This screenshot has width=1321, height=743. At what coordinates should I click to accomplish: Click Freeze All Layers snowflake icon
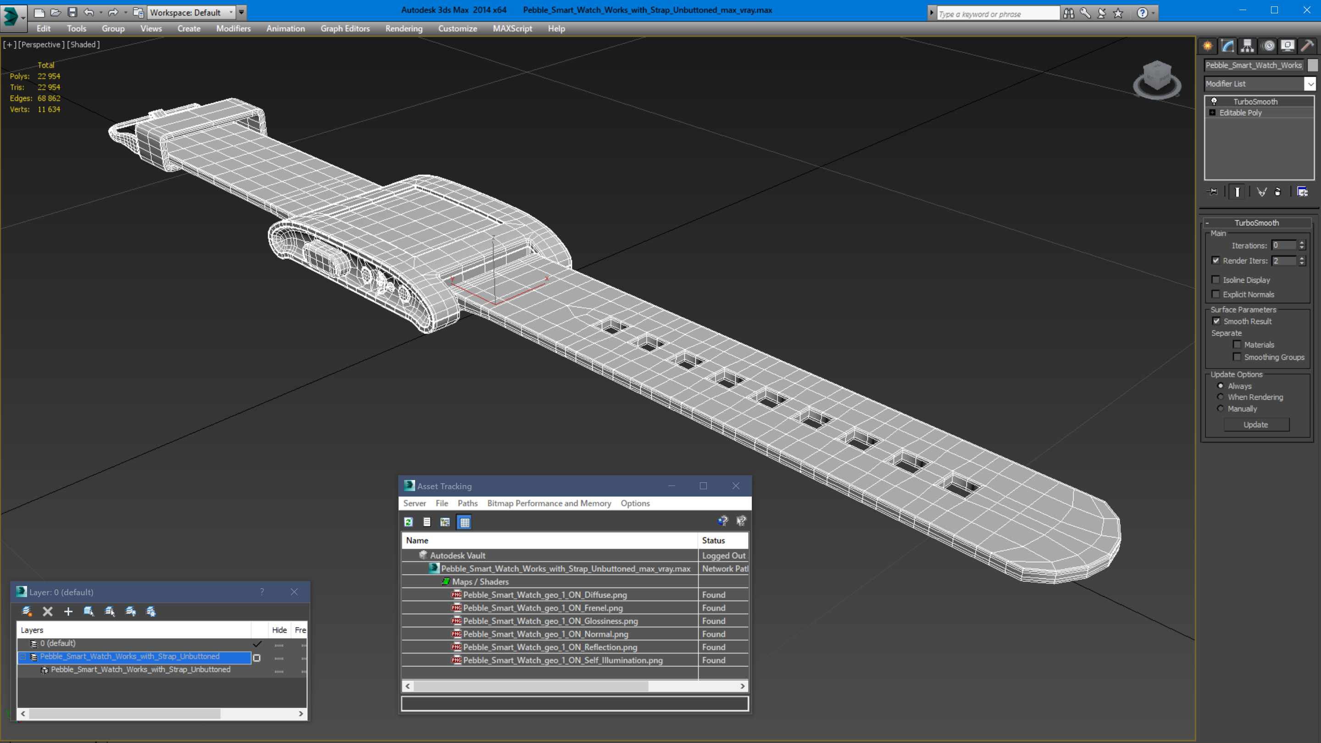coord(151,611)
